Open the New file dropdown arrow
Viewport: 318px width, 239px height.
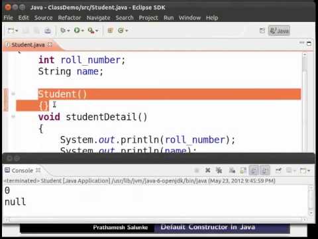(17, 31)
